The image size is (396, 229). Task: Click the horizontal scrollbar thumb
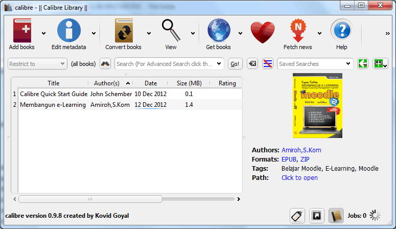click(x=90, y=199)
